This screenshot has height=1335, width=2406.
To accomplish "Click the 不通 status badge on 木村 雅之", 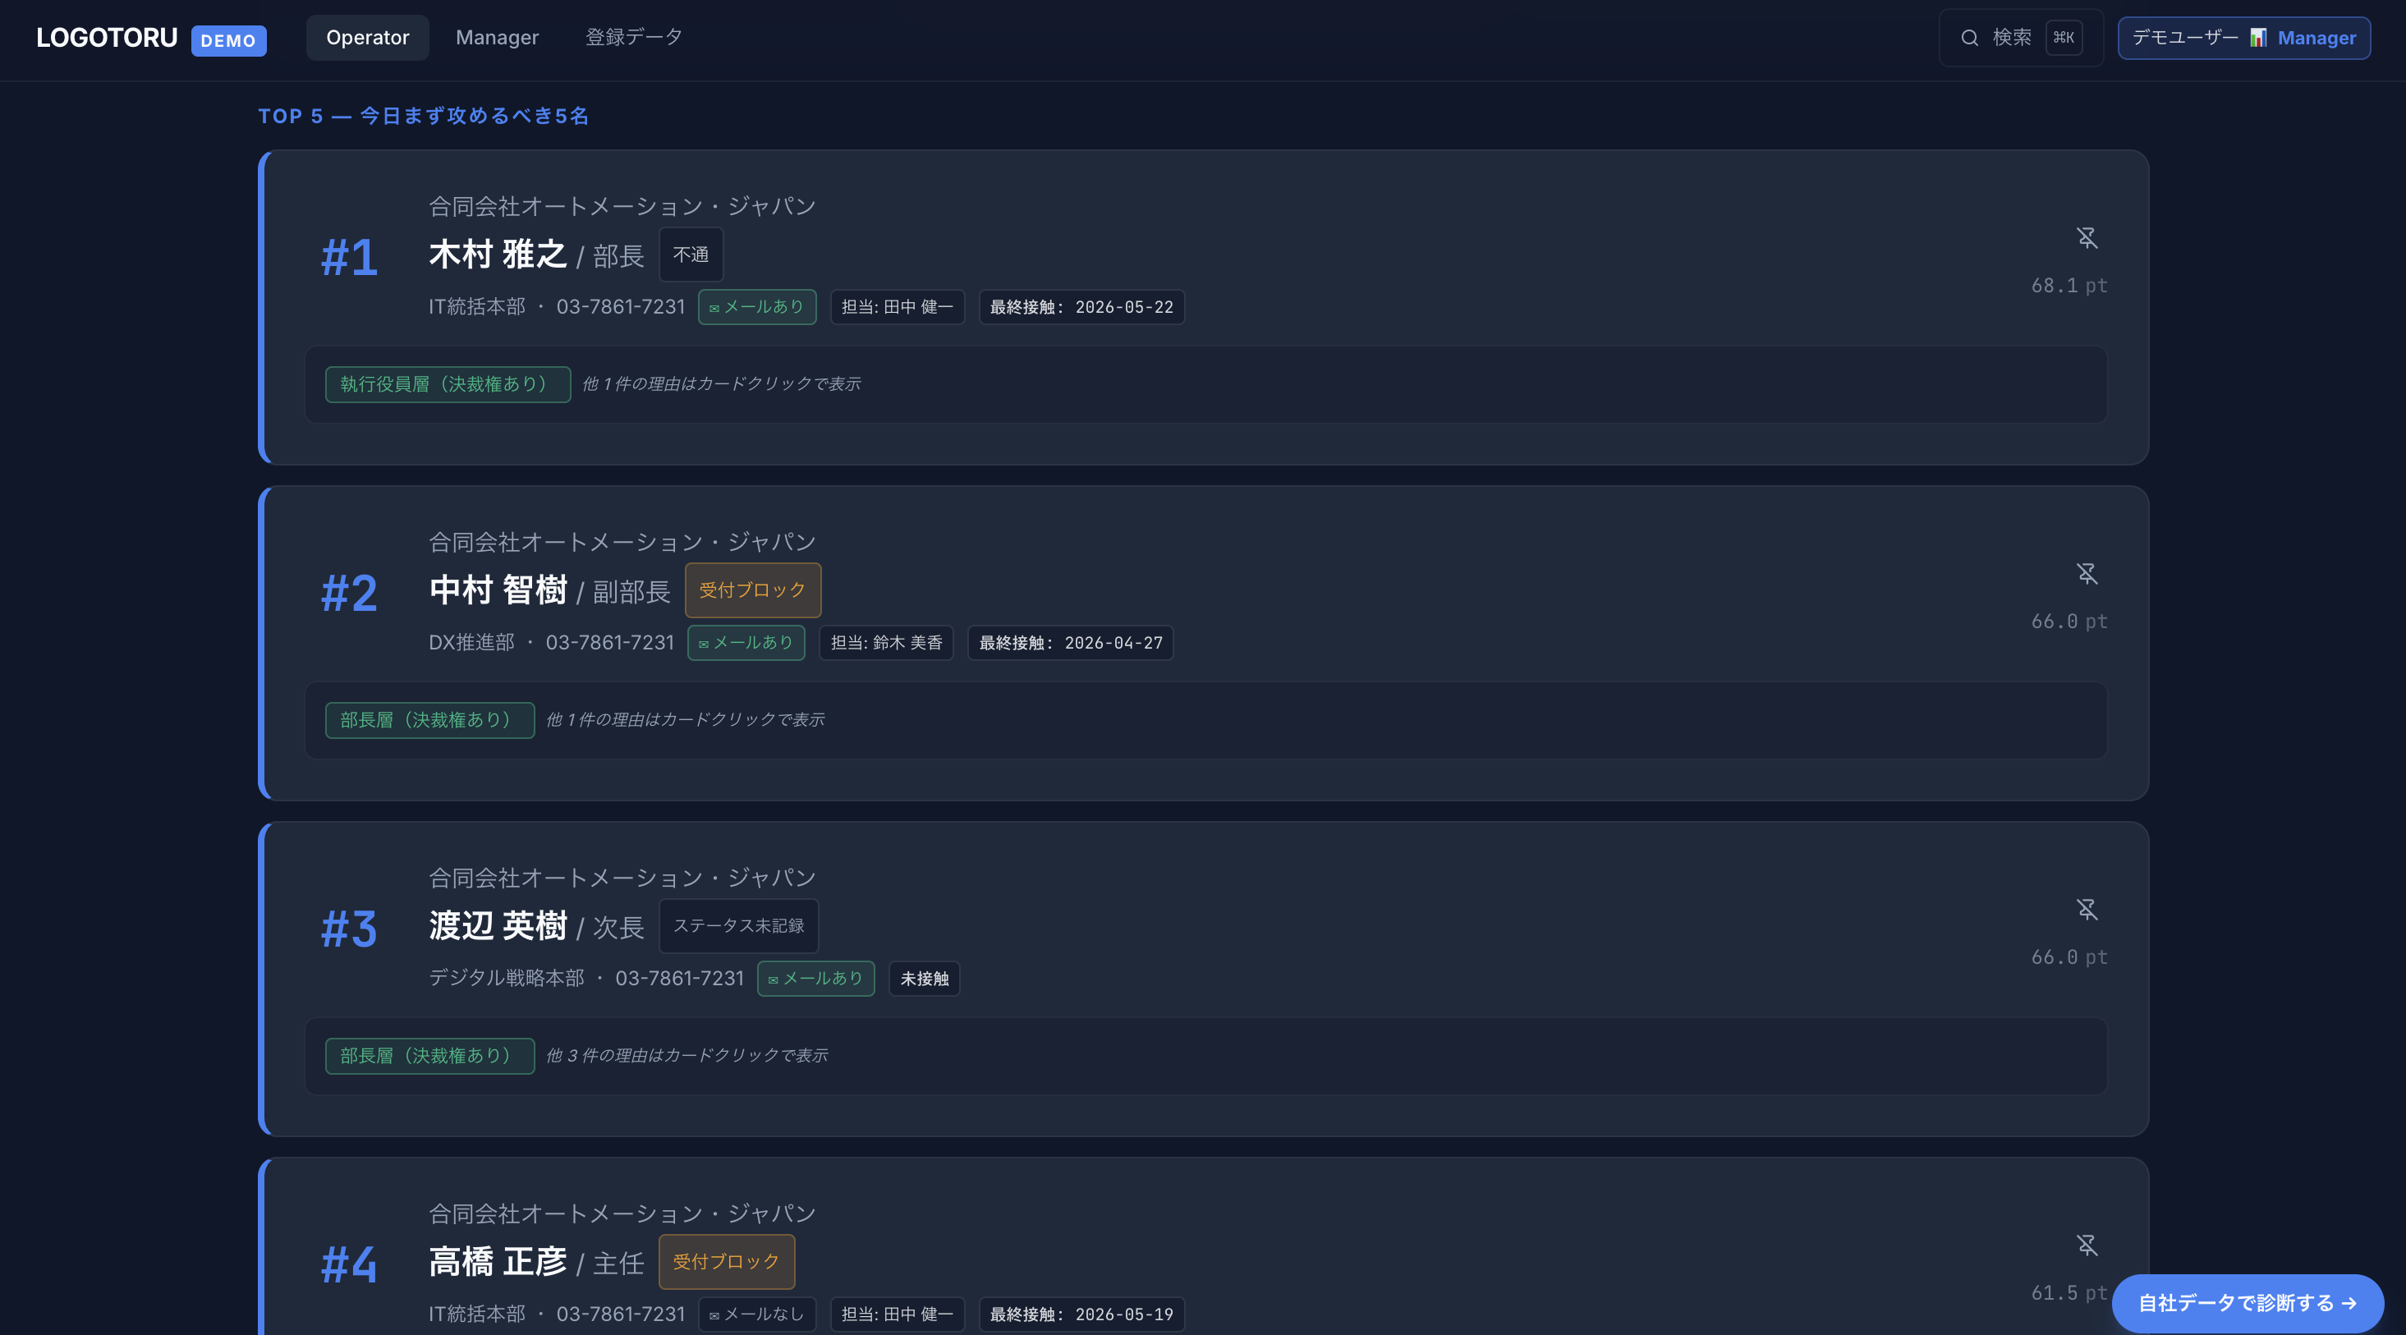I will 691,254.
